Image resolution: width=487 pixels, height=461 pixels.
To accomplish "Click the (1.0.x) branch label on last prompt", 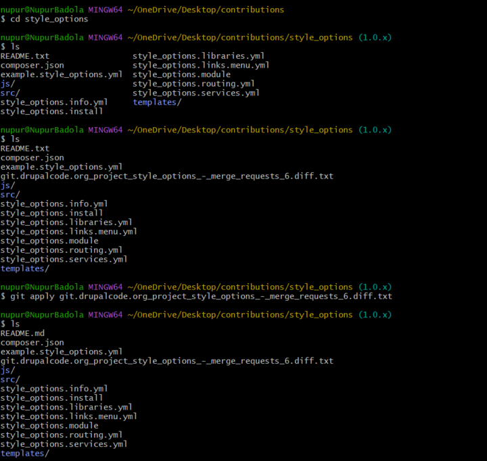I will [x=375, y=314].
